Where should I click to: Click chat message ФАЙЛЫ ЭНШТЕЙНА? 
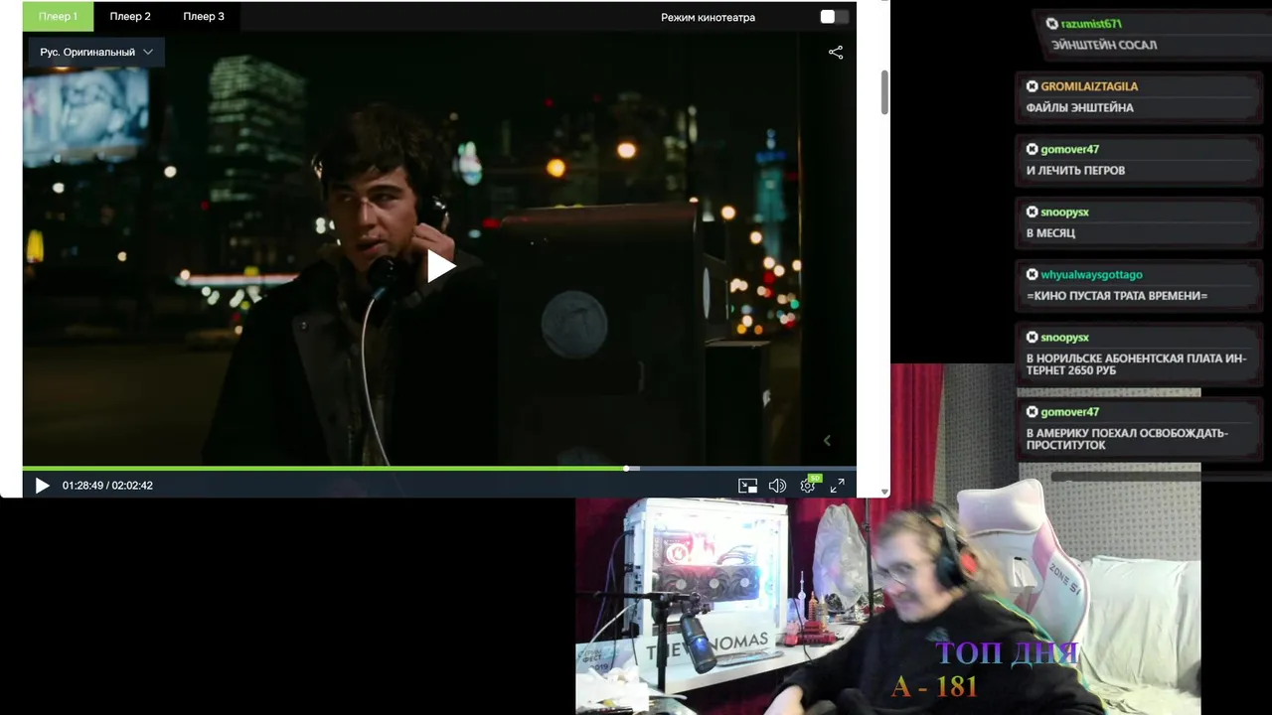point(1080,107)
